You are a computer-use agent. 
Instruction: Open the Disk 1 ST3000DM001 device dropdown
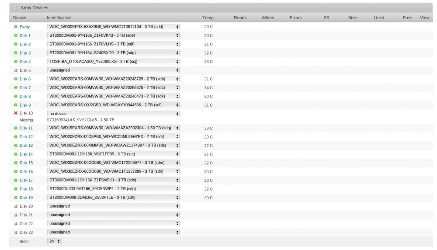coord(113,35)
